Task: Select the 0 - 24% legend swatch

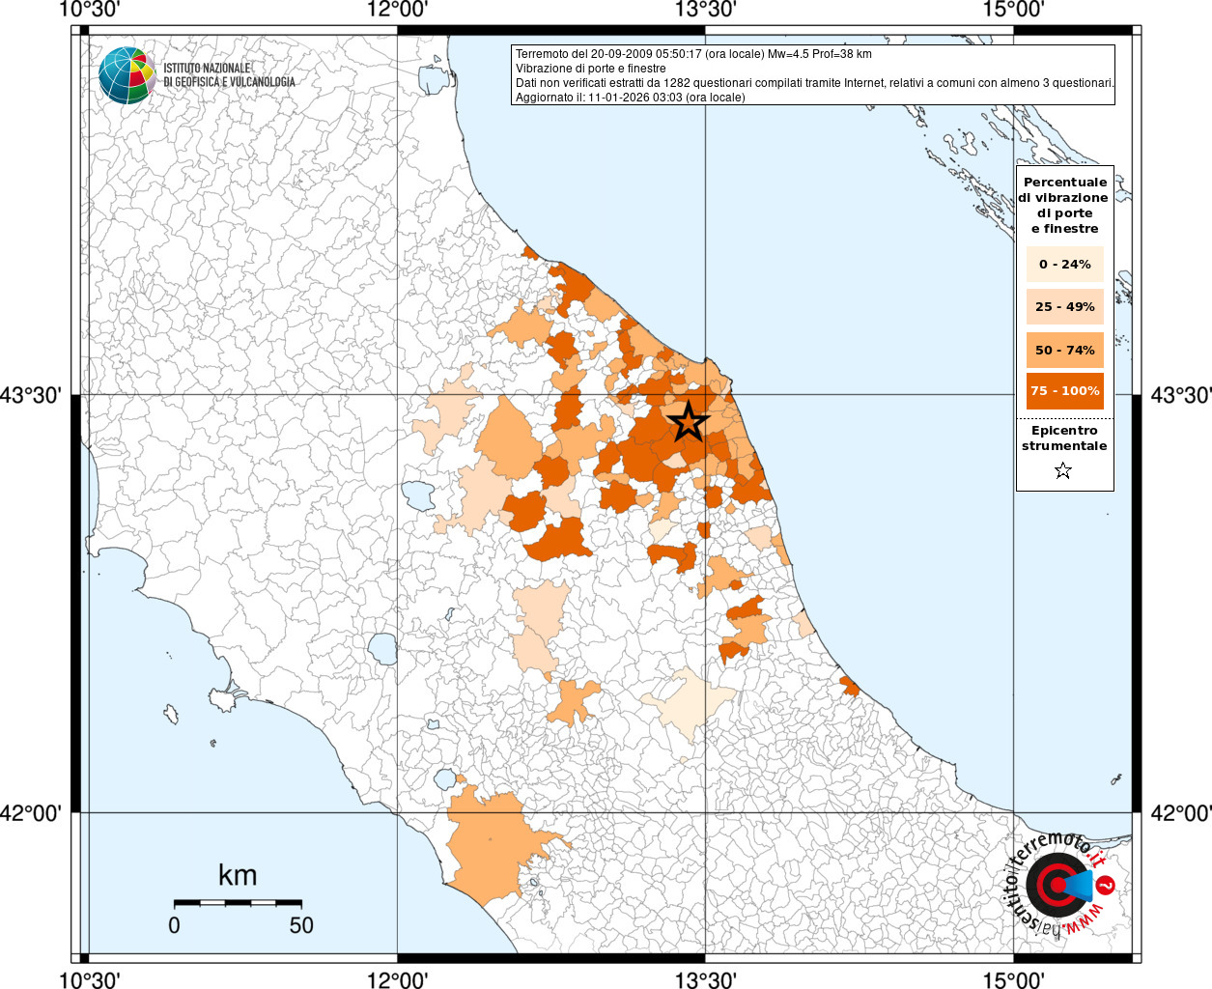Action: (x=1064, y=265)
